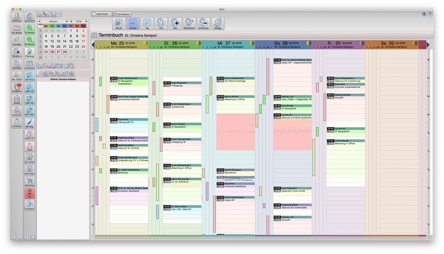Switch calendar to Monat view
Viewport: 444px width, 254px height.
(x=119, y=24)
